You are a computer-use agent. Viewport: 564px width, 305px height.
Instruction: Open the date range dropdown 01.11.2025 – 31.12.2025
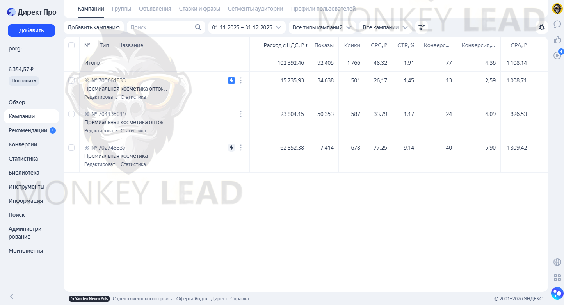coord(246,27)
